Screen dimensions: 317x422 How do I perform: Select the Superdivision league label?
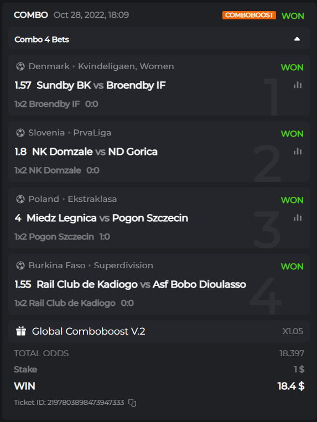(x=123, y=265)
